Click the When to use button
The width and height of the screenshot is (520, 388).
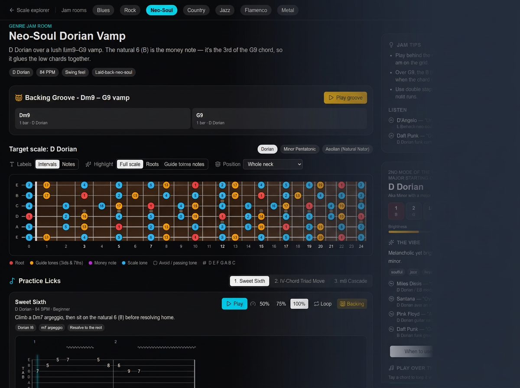pos(412,351)
